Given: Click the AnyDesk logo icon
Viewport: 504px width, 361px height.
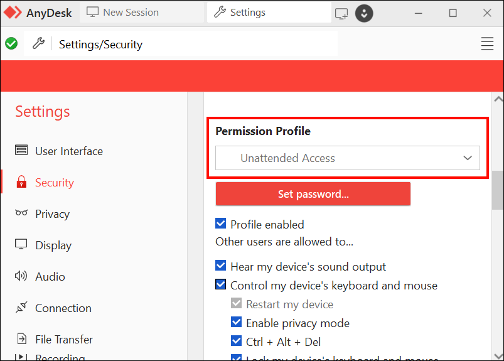Looking at the screenshot, I should tap(13, 13).
